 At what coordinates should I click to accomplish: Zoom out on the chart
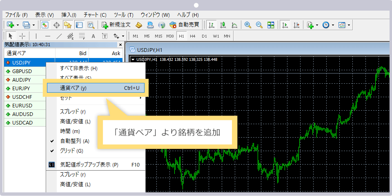259,25
